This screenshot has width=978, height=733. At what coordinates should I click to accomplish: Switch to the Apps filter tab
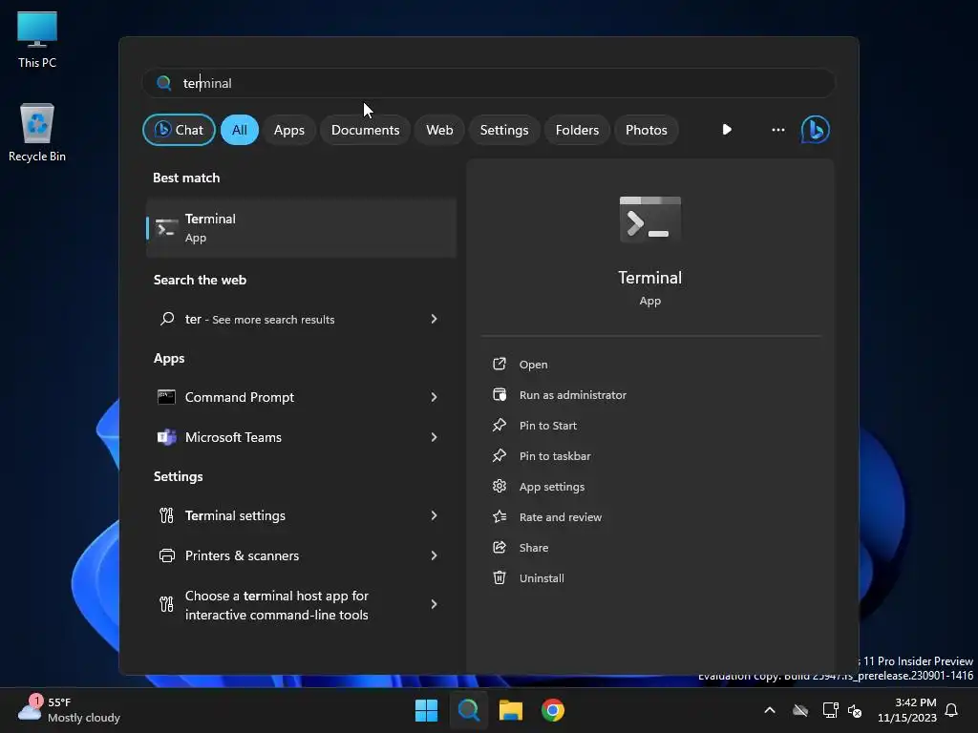pyautogui.click(x=288, y=130)
